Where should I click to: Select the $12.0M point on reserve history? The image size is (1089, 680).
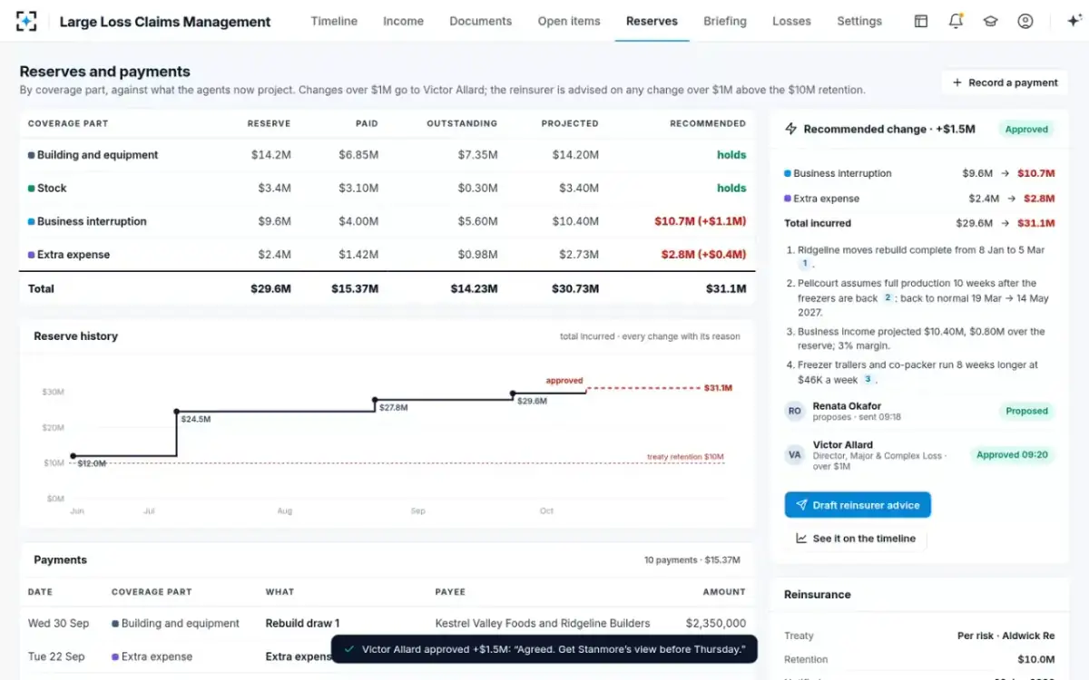pos(74,456)
